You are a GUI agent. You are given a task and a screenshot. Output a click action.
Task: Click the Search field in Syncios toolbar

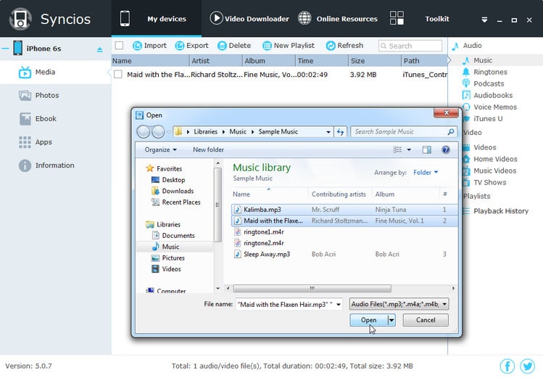(x=410, y=46)
